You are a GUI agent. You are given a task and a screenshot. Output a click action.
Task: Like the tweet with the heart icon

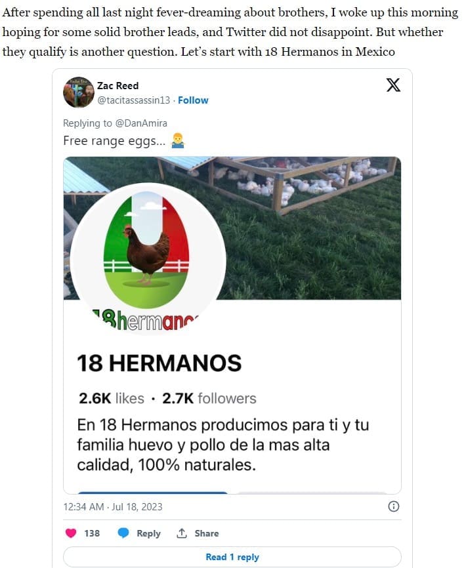[x=70, y=533]
